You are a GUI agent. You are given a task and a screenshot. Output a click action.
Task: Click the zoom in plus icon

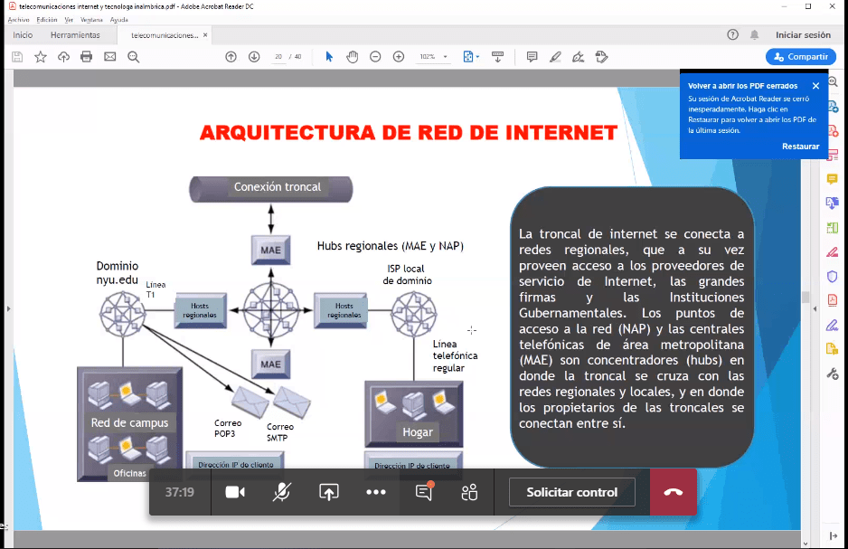tap(399, 57)
